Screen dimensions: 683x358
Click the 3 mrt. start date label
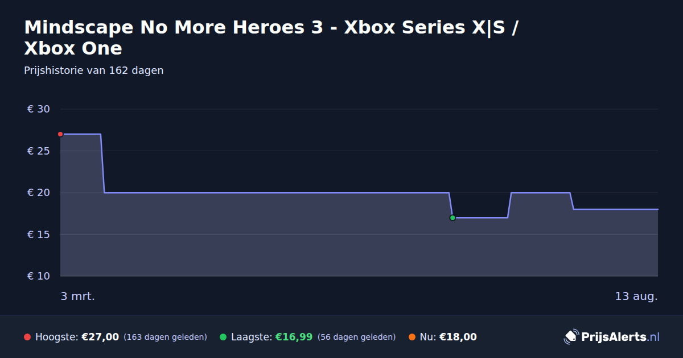coord(78,297)
